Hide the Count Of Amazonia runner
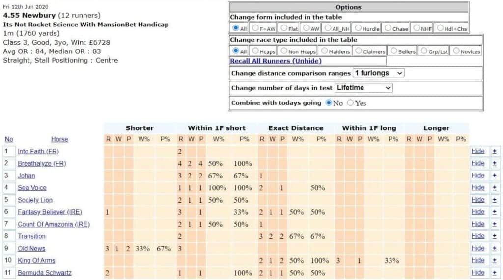The width and height of the screenshot is (503, 280). point(477,224)
